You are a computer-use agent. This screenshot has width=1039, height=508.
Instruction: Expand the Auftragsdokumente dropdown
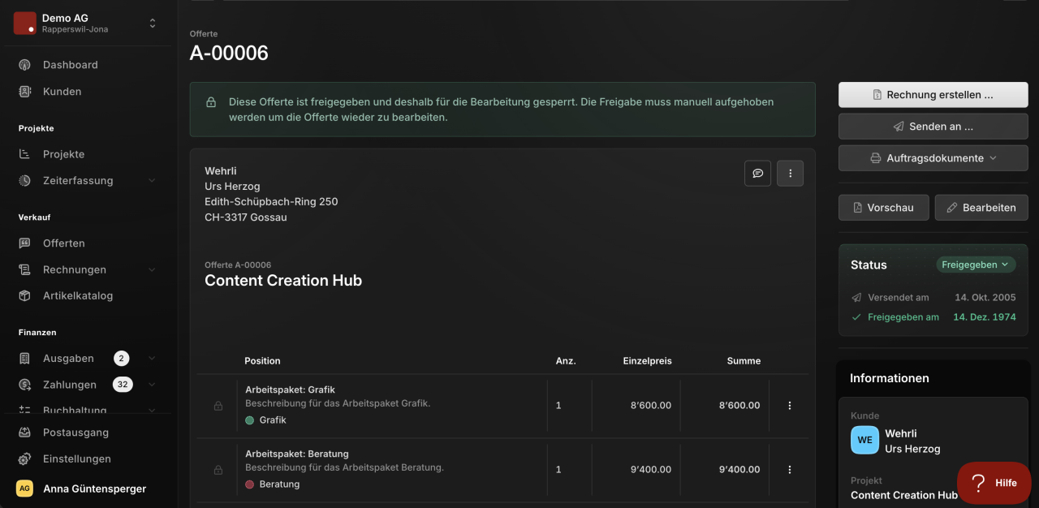[933, 158]
